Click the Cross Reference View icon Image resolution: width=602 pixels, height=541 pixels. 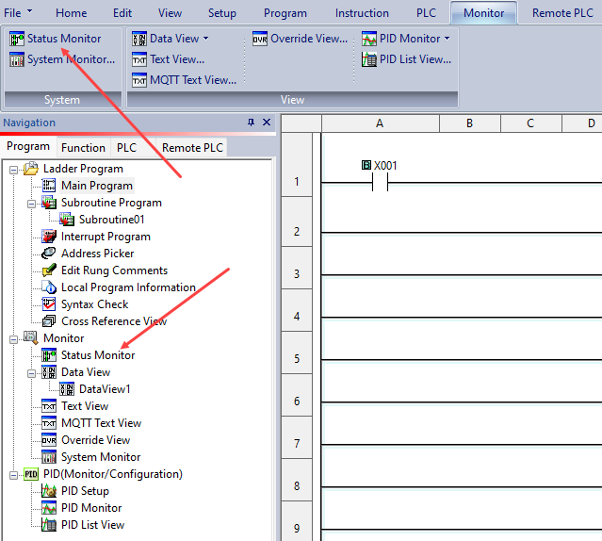pyautogui.click(x=49, y=321)
